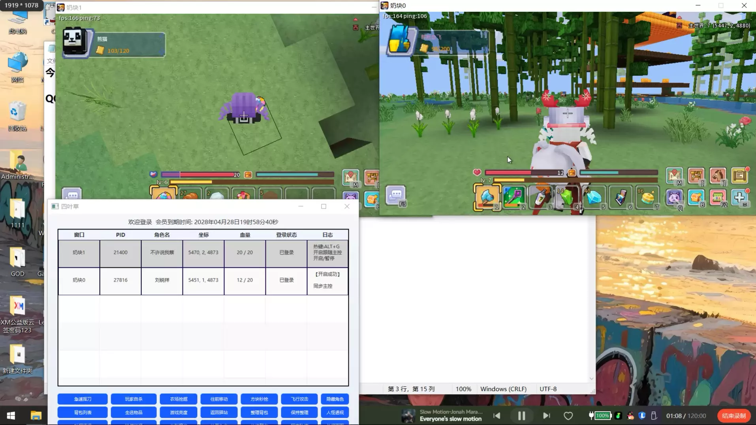Viewport: 756px width, 425px height.
Task: Open the Administrator user folder icon
Action: pyautogui.click(x=17, y=165)
